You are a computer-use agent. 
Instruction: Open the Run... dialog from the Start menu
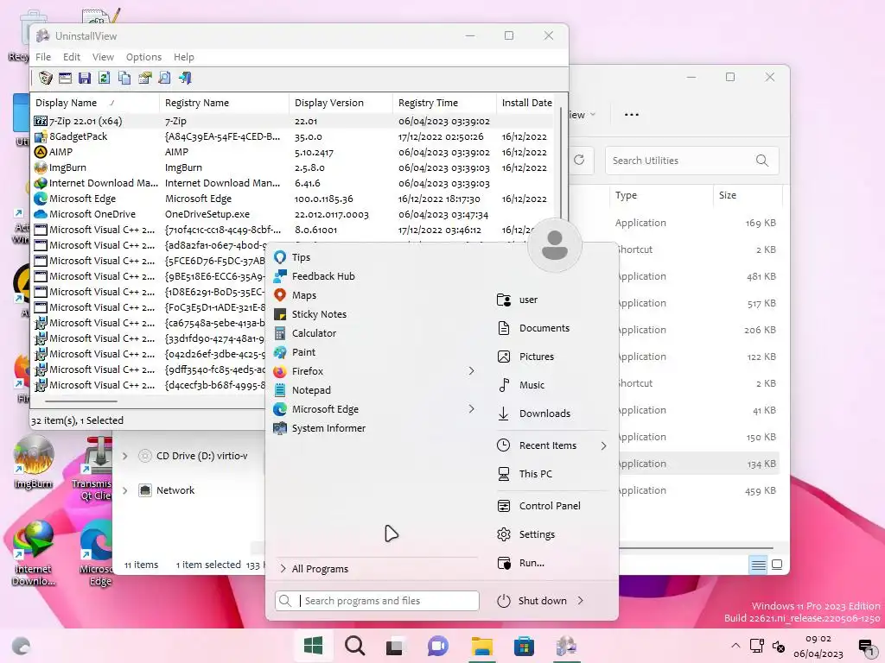(552, 563)
